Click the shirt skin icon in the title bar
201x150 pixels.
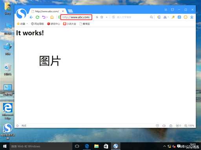coord(172,10)
